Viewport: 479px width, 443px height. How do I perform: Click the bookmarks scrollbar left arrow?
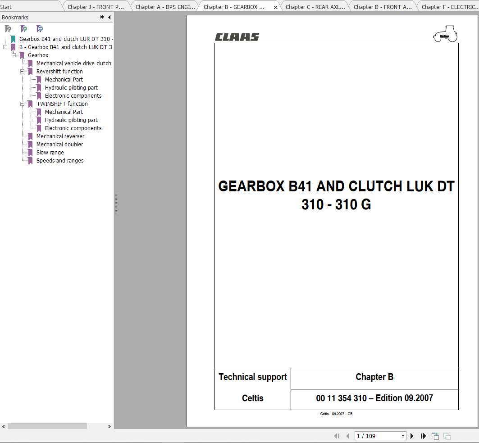pos(3,426)
